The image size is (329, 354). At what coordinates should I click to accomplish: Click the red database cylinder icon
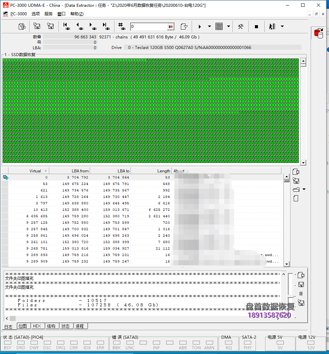coord(318,33)
